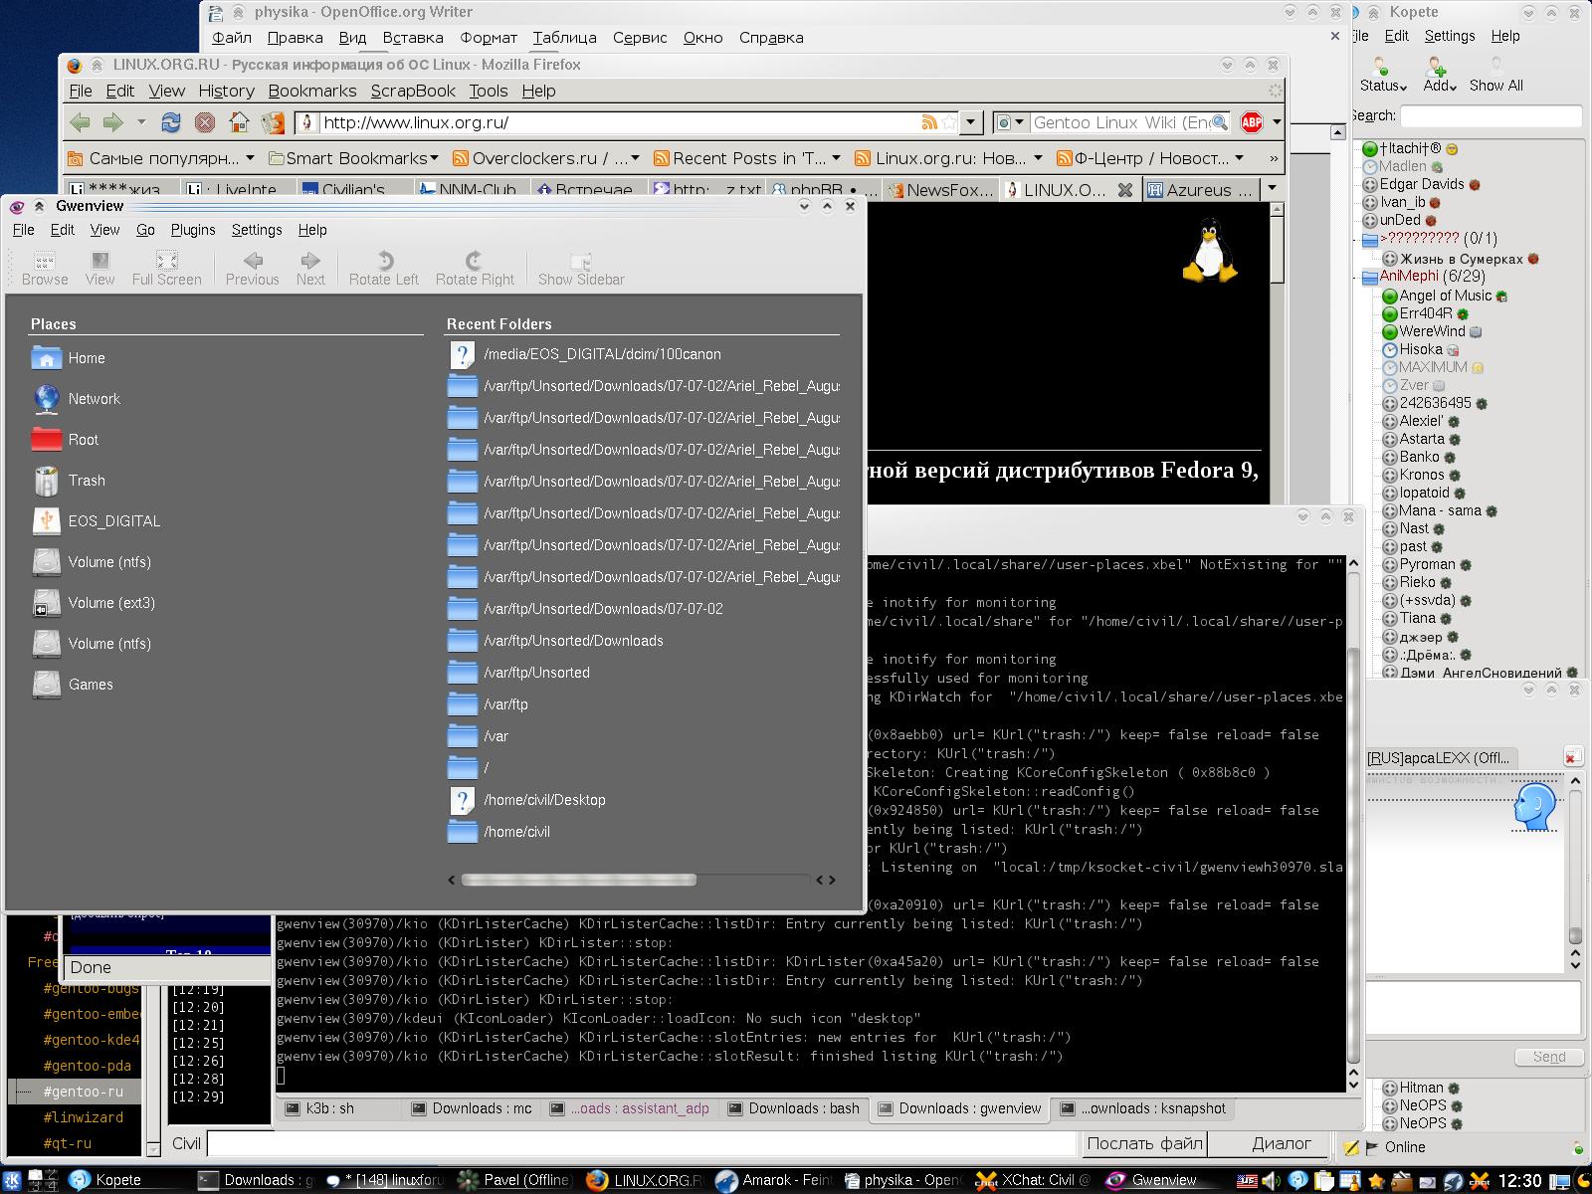
Task: Open Writer Таблица menu
Action: coord(564,38)
